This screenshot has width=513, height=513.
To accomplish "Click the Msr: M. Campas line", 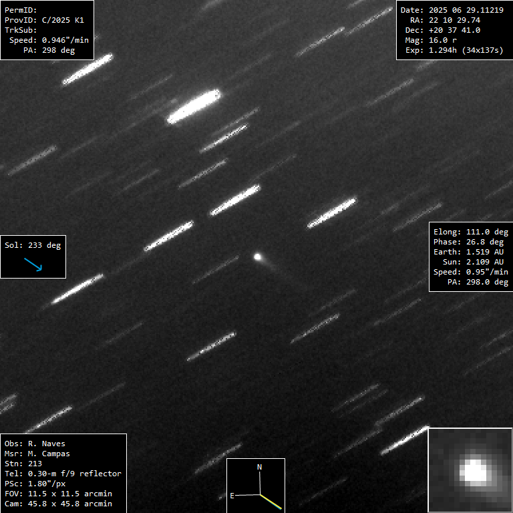I will (37, 454).
